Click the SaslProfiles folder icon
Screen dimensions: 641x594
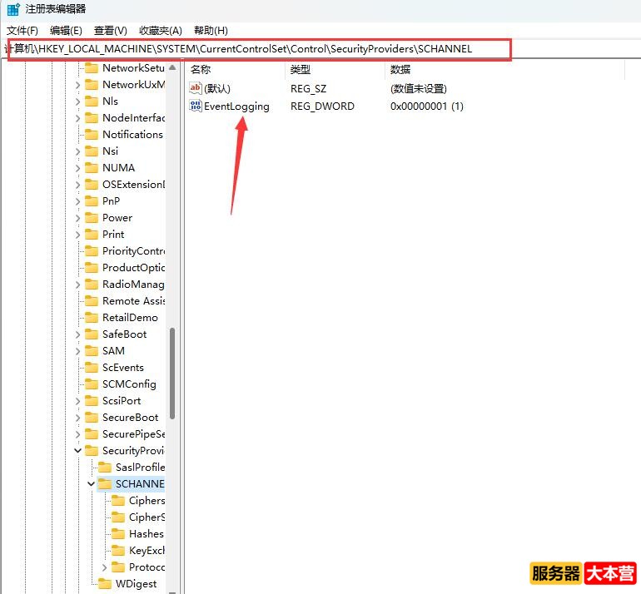tap(105, 468)
